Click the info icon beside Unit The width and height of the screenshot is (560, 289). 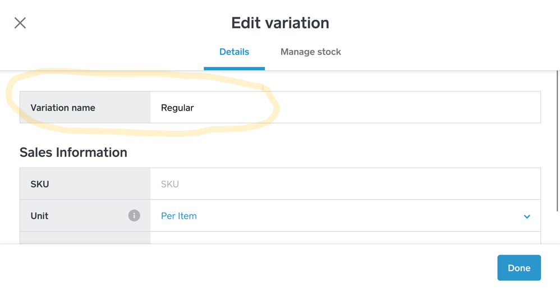coord(134,215)
